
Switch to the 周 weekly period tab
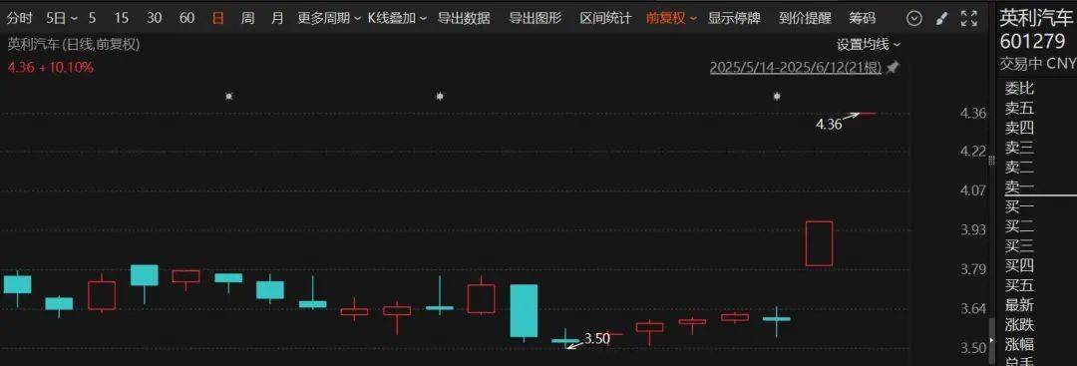point(248,19)
